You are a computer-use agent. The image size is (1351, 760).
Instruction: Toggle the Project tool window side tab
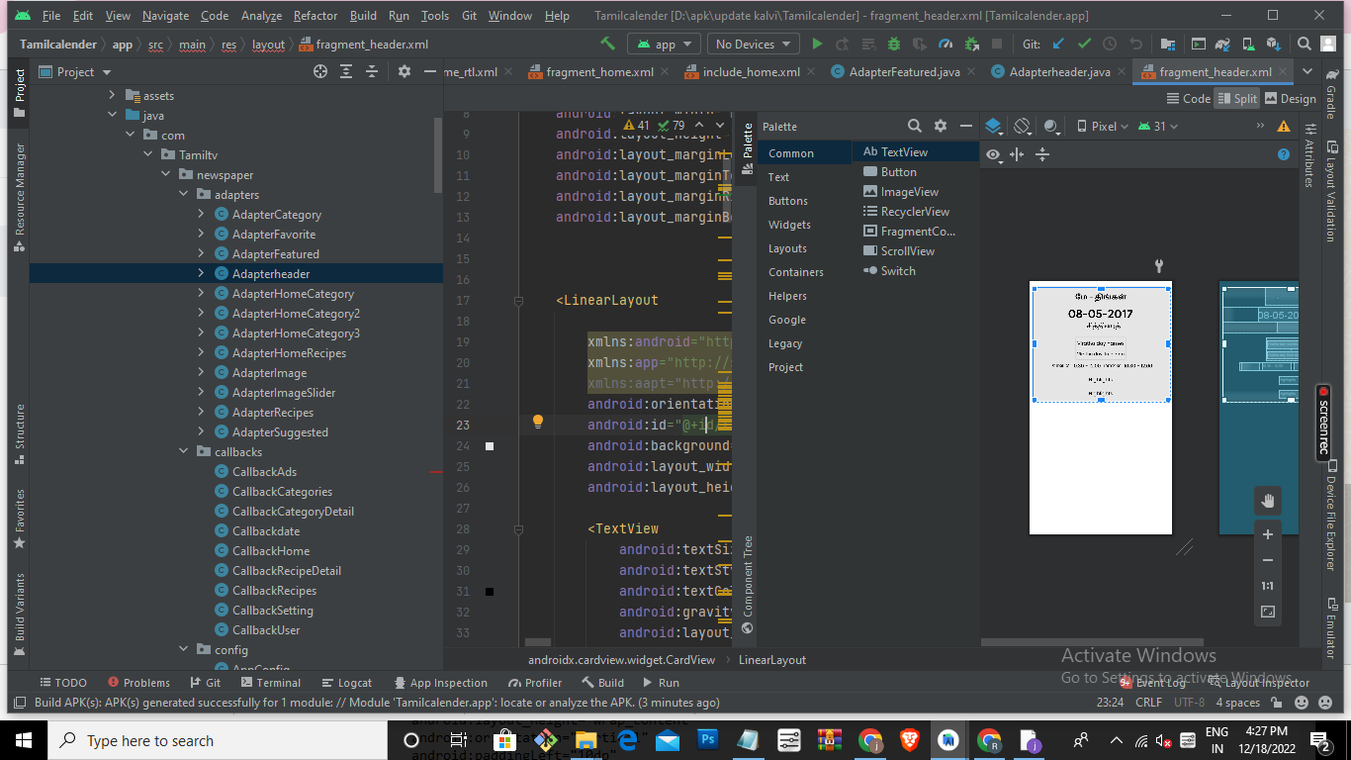point(19,92)
